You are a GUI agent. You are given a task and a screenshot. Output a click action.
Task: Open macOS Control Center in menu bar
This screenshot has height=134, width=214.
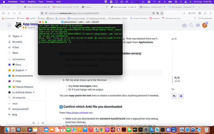(185, 2)
